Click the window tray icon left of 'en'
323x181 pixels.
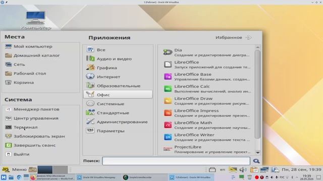click(x=212, y=169)
